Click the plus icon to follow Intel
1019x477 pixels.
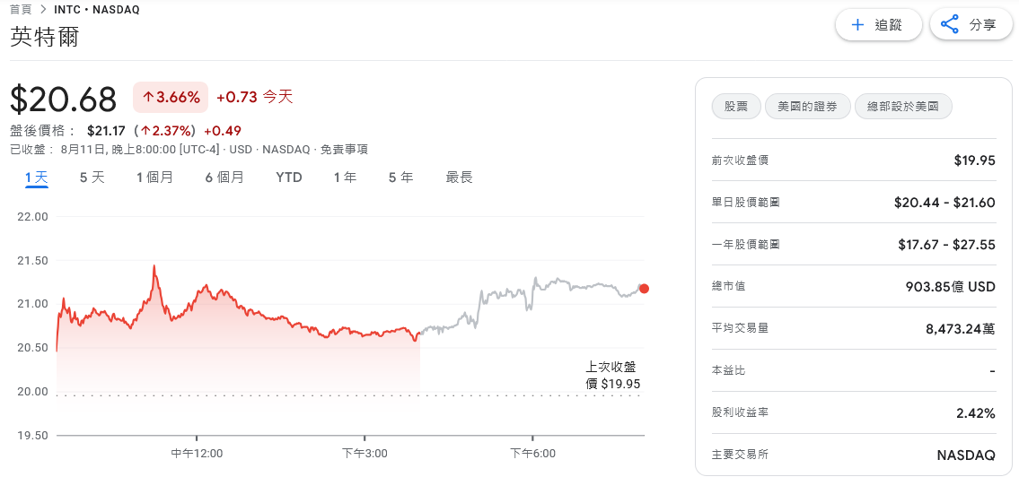[x=857, y=25]
